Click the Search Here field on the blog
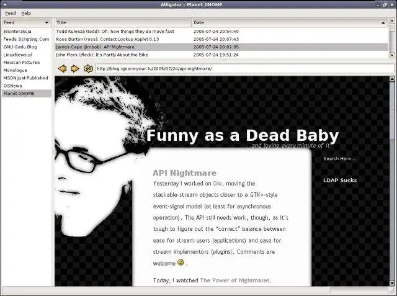The image size is (397, 296). pos(339,159)
